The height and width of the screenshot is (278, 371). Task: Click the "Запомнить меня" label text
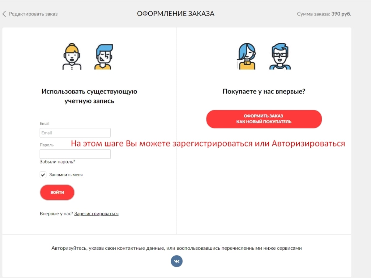click(x=66, y=175)
